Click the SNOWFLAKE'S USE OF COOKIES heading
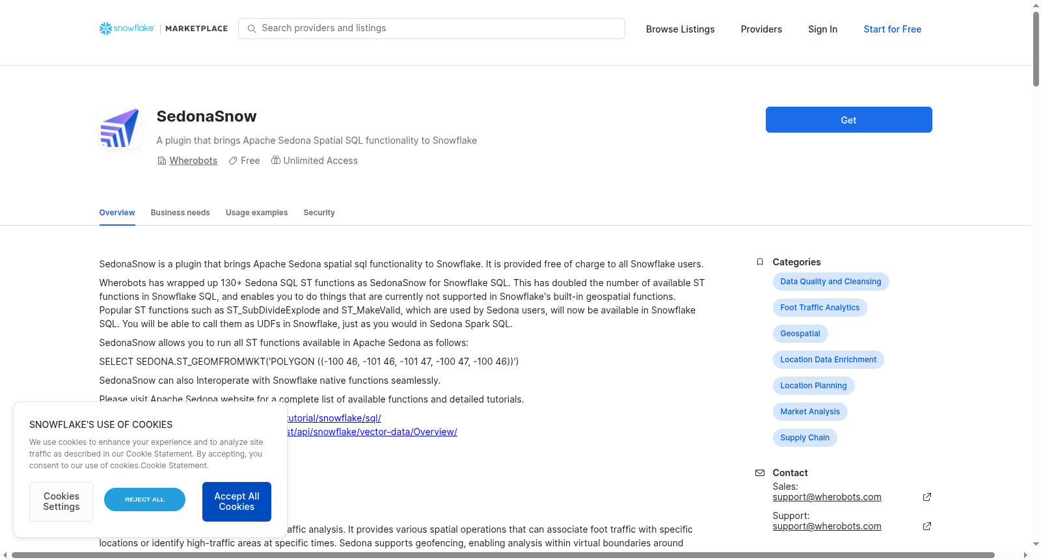This screenshot has height=560, width=1041. pos(101,425)
